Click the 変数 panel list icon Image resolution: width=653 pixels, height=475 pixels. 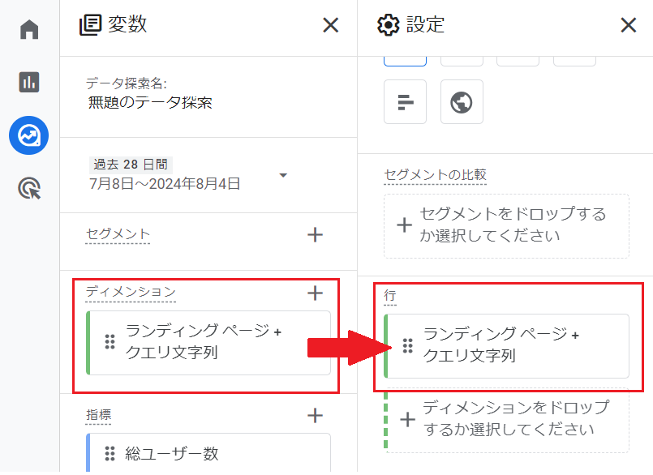click(x=90, y=25)
